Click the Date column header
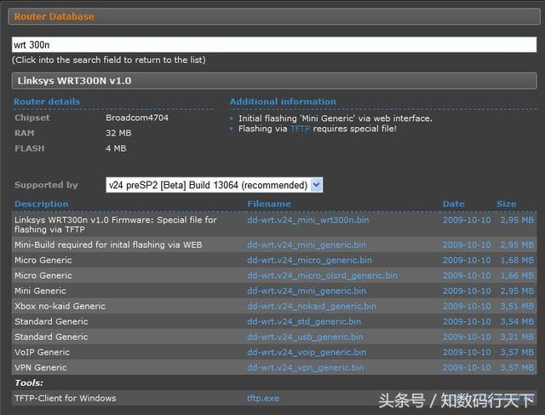The height and width of the screenshot is (415, 545). pyautogui.click(x=454, y=204)
